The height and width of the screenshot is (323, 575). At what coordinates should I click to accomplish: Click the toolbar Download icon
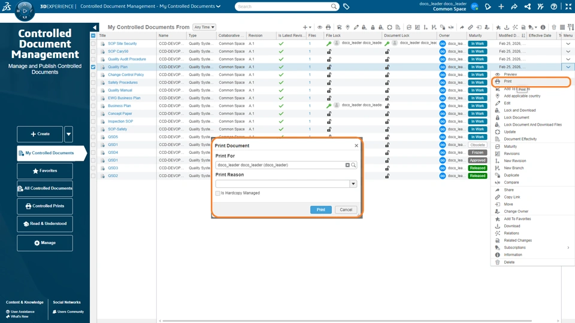(x=507, y=27)
